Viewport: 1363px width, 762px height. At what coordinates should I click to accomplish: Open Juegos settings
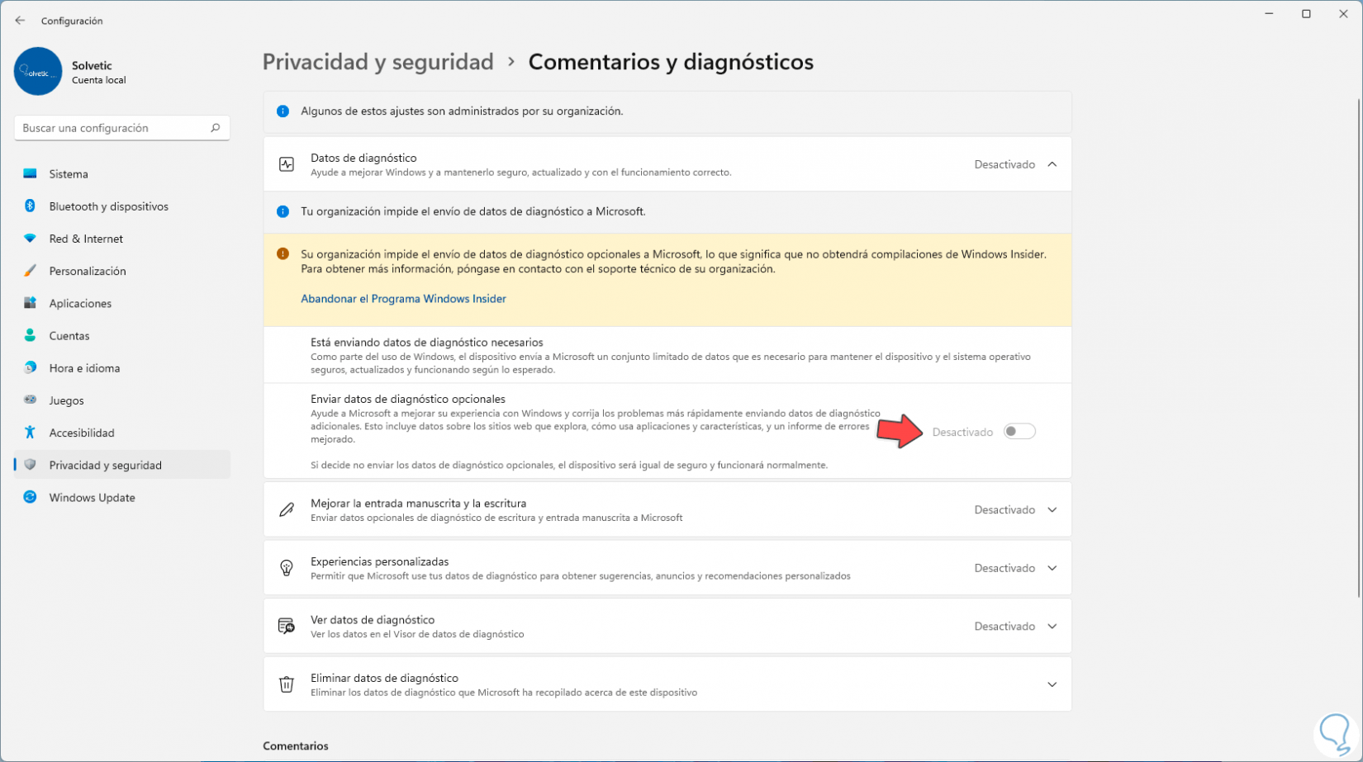point(122,400)
